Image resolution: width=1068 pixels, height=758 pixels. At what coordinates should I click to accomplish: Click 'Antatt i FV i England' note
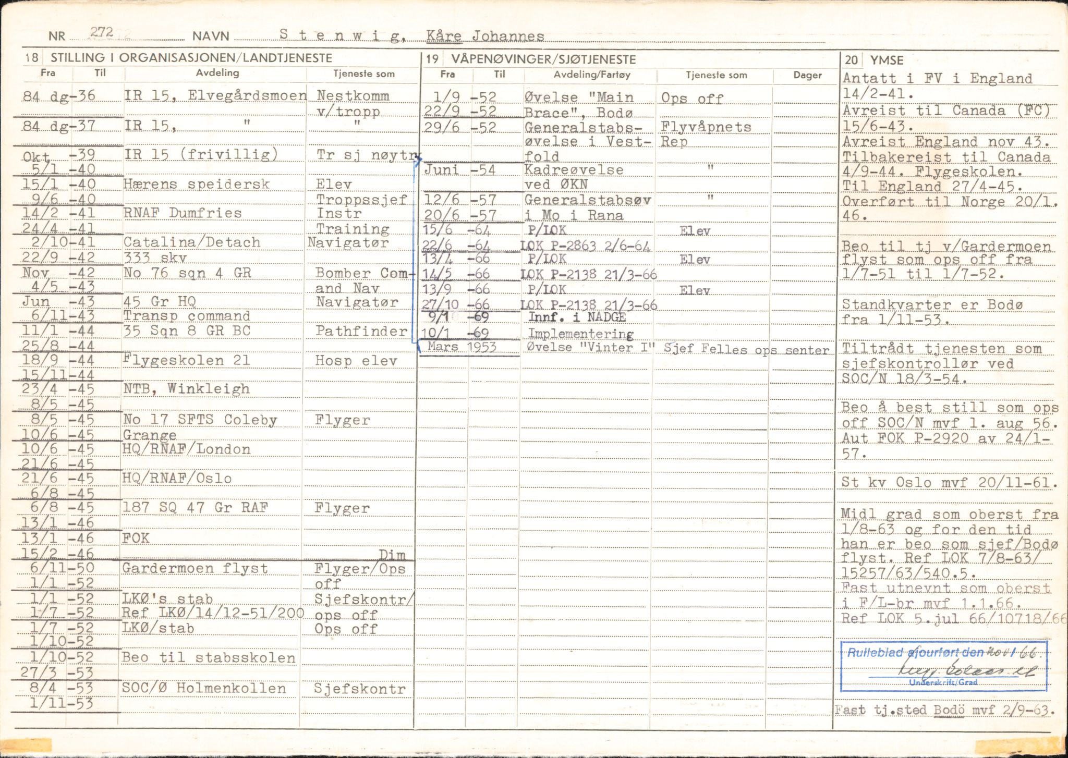pyautogui.click(x=937, y=79)
